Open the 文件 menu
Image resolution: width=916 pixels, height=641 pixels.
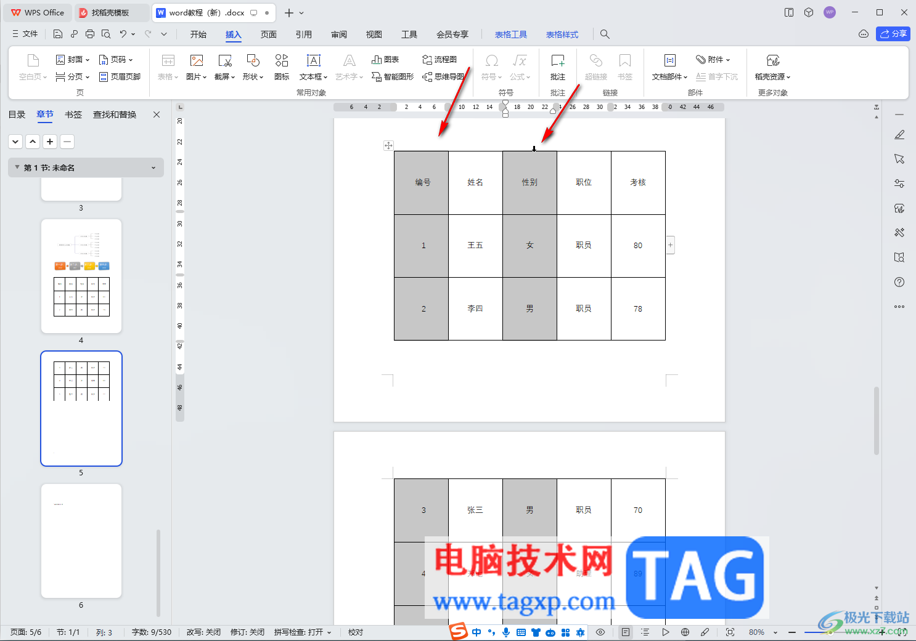coord(25,34)
